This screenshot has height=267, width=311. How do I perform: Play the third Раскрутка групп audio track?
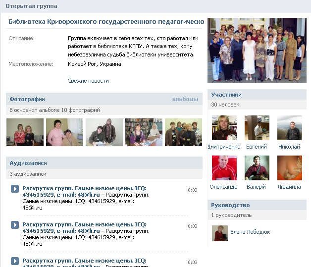point(15,261)
